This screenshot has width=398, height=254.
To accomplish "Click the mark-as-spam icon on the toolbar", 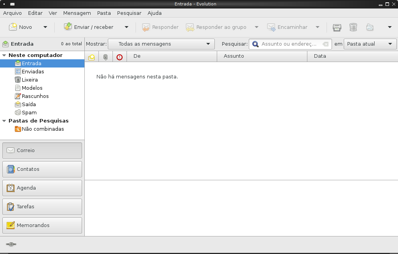I will 369,27.
